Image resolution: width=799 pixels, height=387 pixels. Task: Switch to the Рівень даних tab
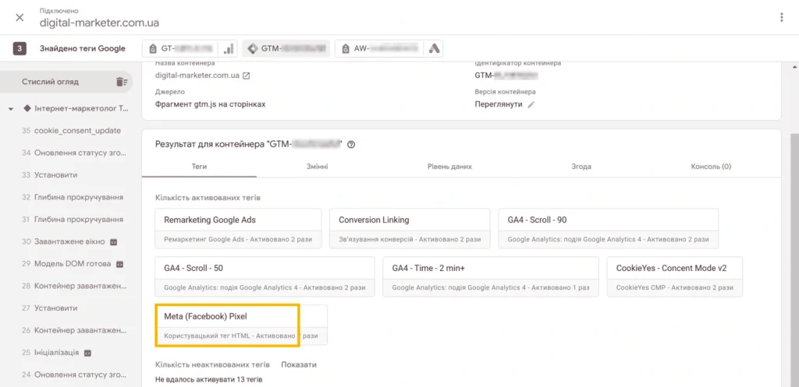[449, 167]
